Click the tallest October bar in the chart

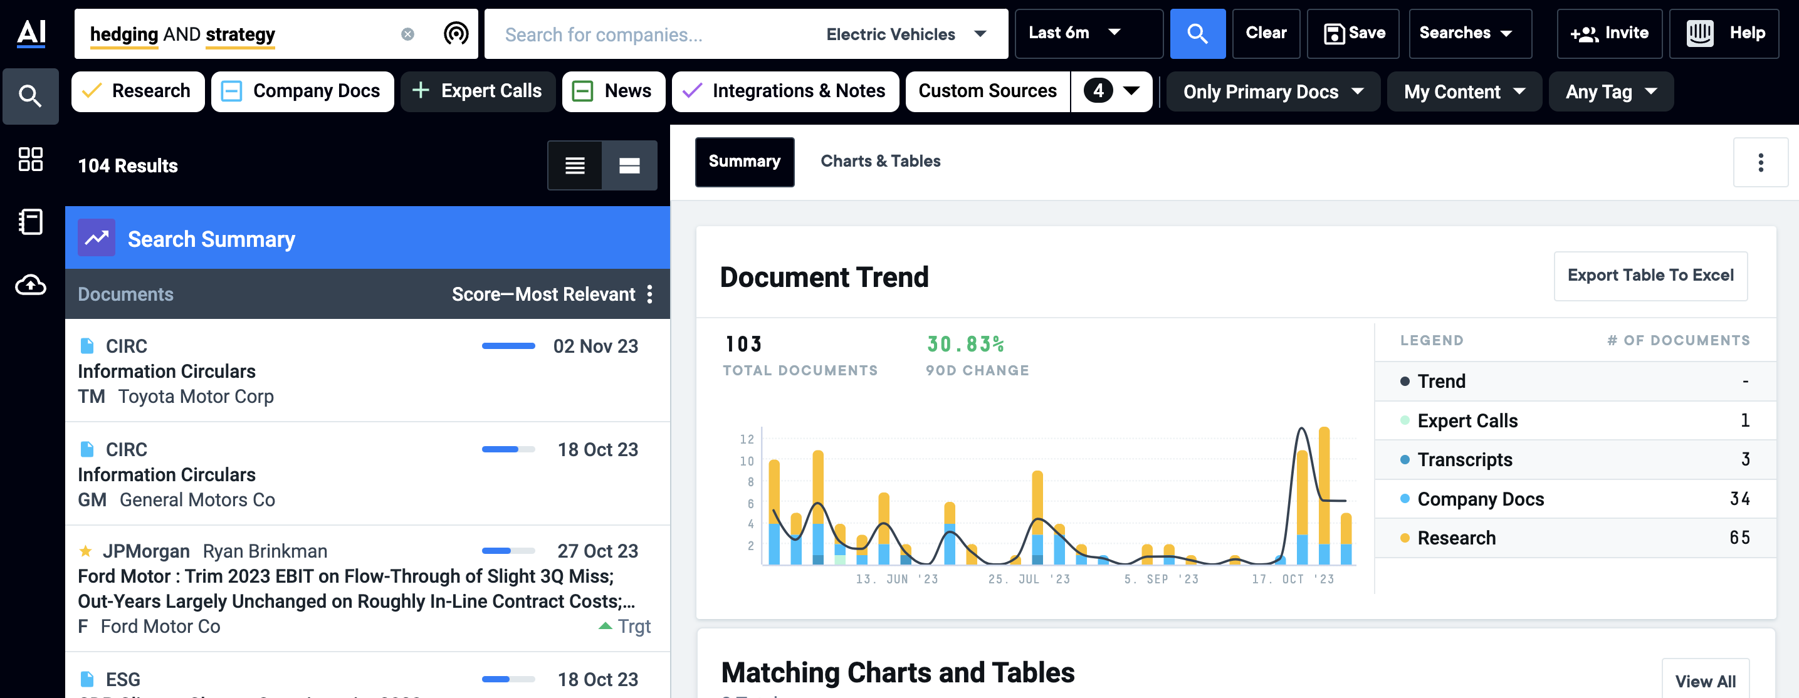pyautogui.click(x=1323, y=495)
